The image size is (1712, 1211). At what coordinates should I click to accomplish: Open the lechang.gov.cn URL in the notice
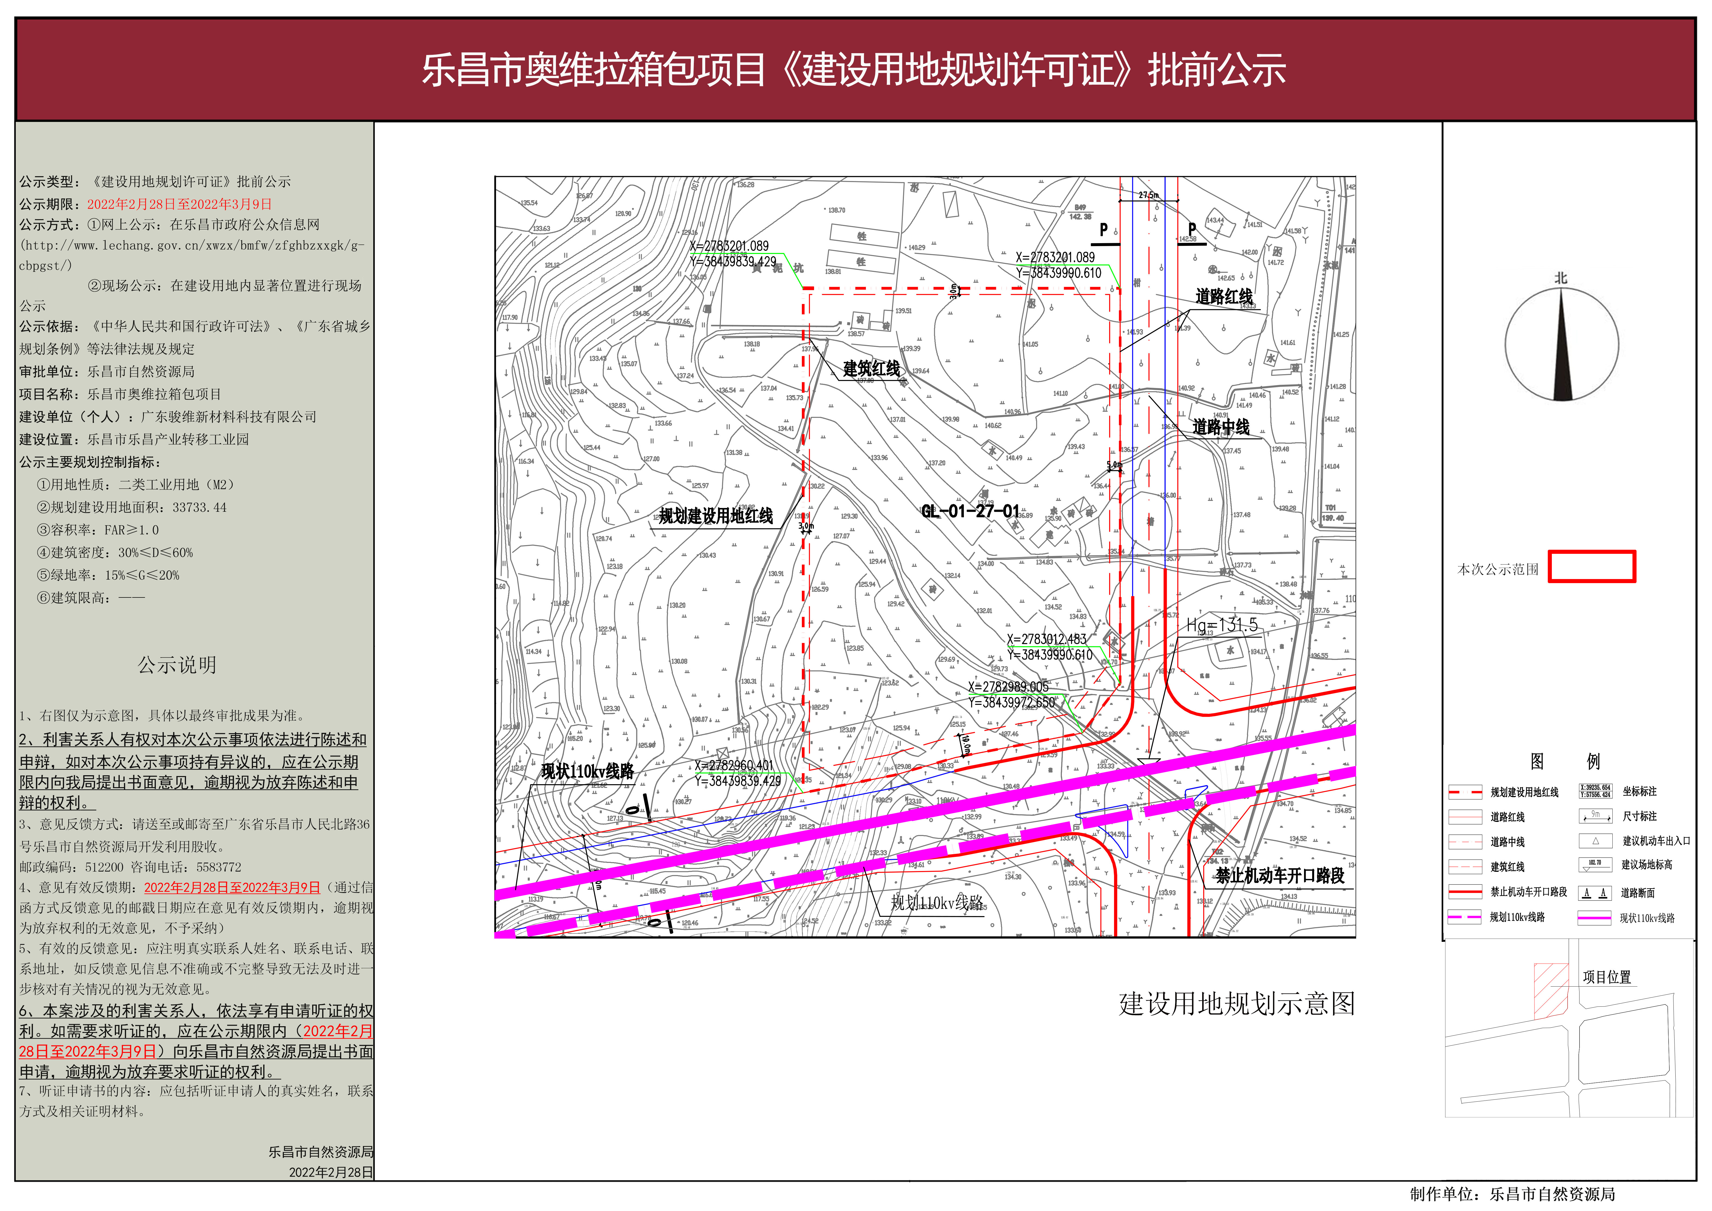pos(191,255)
